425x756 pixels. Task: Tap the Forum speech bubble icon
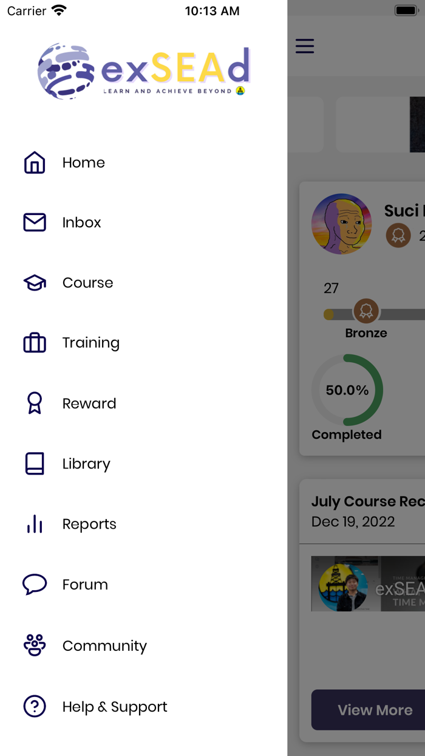click(35, 585)
